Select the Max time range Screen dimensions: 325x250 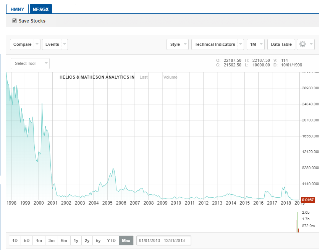point(126,240)
